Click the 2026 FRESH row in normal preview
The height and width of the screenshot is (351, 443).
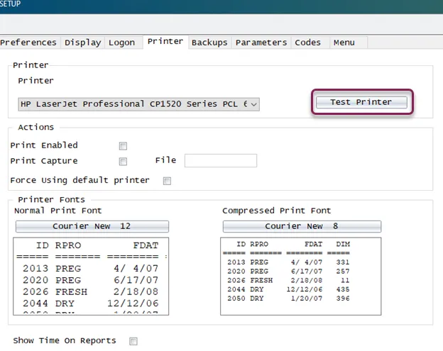(x=90, y=291)
